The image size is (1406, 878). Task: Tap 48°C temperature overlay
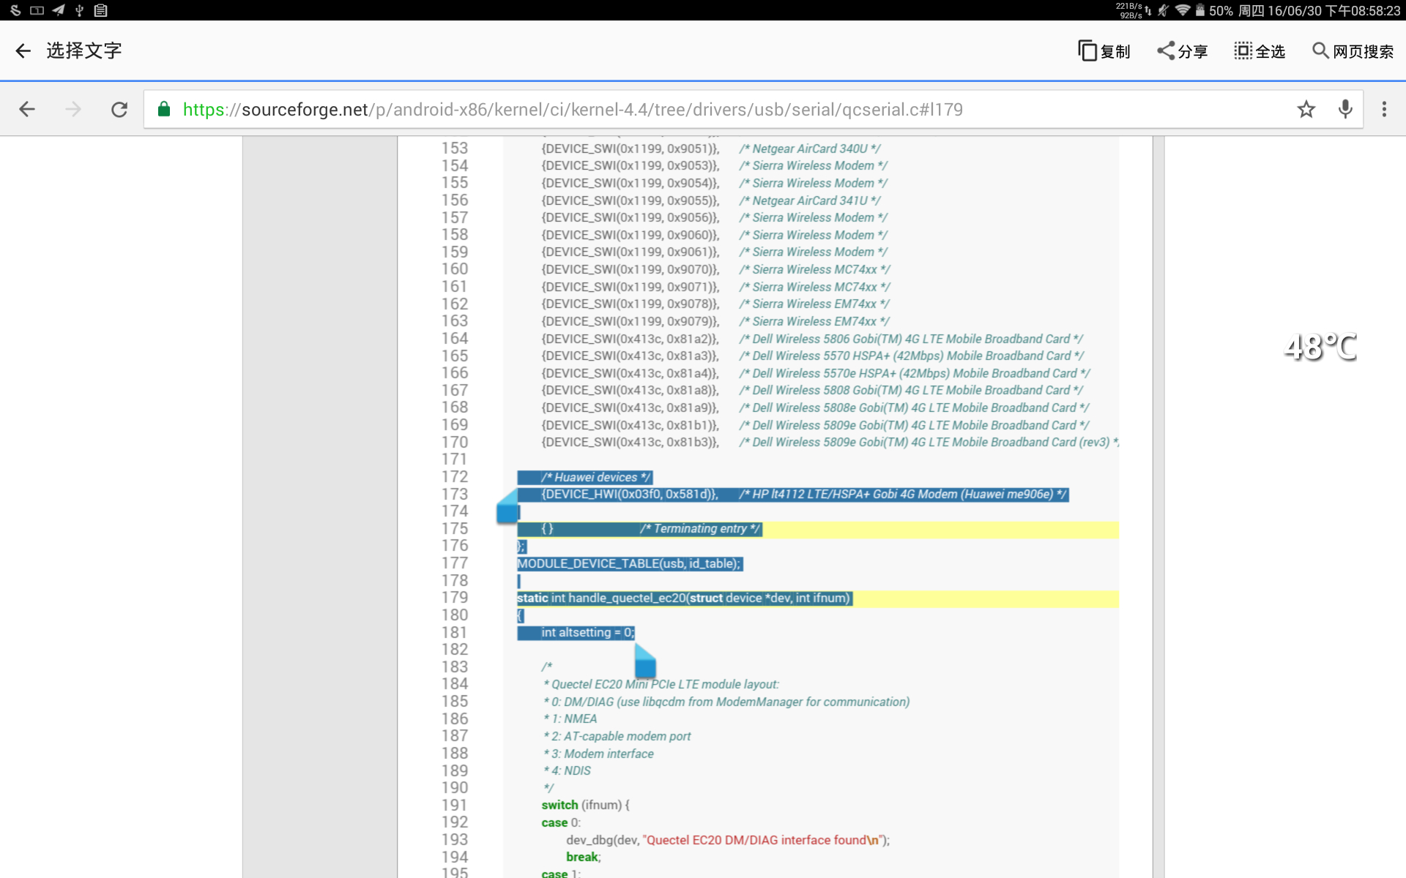[x=1321, y=347]
